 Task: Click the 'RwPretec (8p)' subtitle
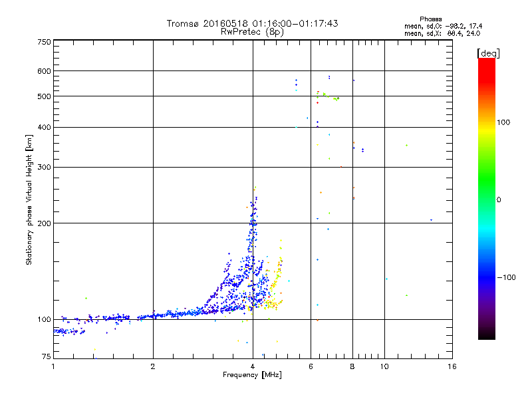pos(252,32)
